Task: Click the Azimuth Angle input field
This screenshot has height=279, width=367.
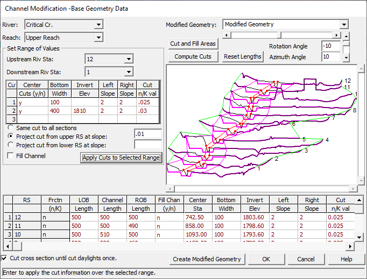Action: [331, 56]
